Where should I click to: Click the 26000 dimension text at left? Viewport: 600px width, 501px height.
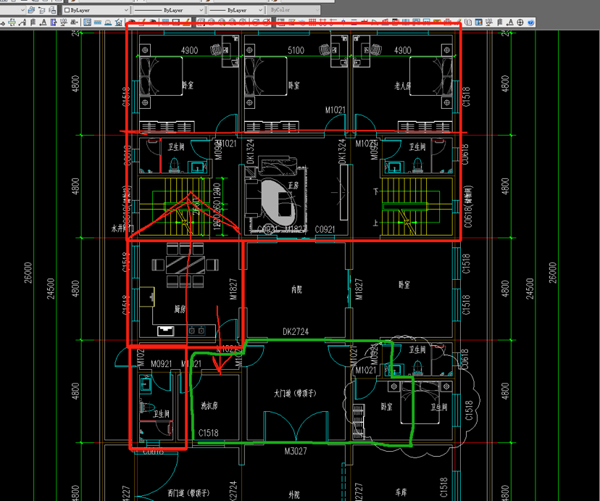(28, 273)
